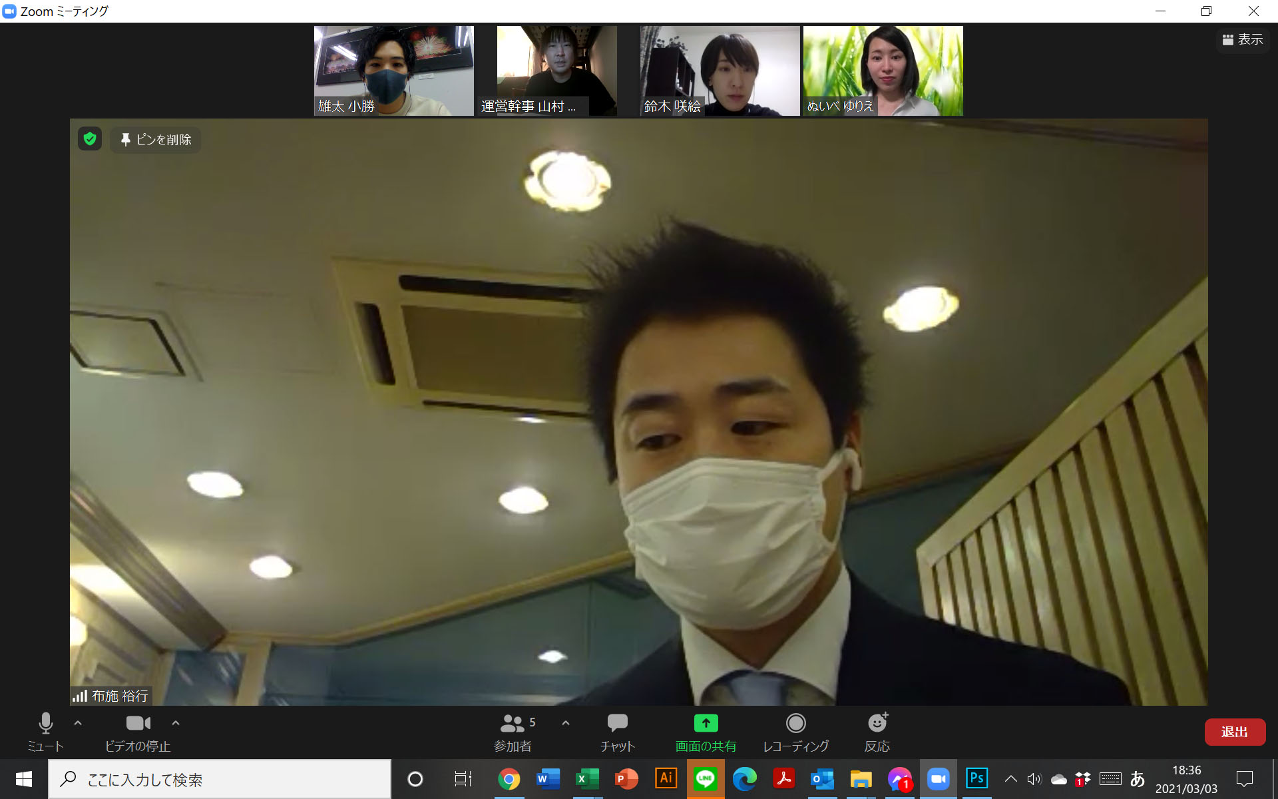Open the LINE app in the taskbar
Screen dimensions: 1278x799
tap(705, 778)
